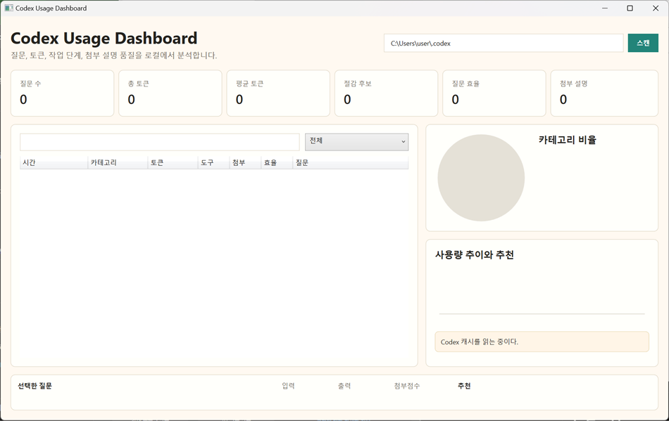The height and width of the screenshot is (421, 669).
Task: Sort table by 토큰 column header
Action: [173, 162]
